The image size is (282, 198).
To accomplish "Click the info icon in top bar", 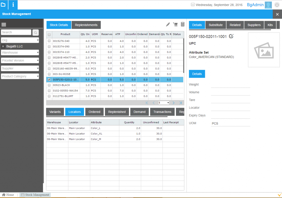I will point(13,5).
